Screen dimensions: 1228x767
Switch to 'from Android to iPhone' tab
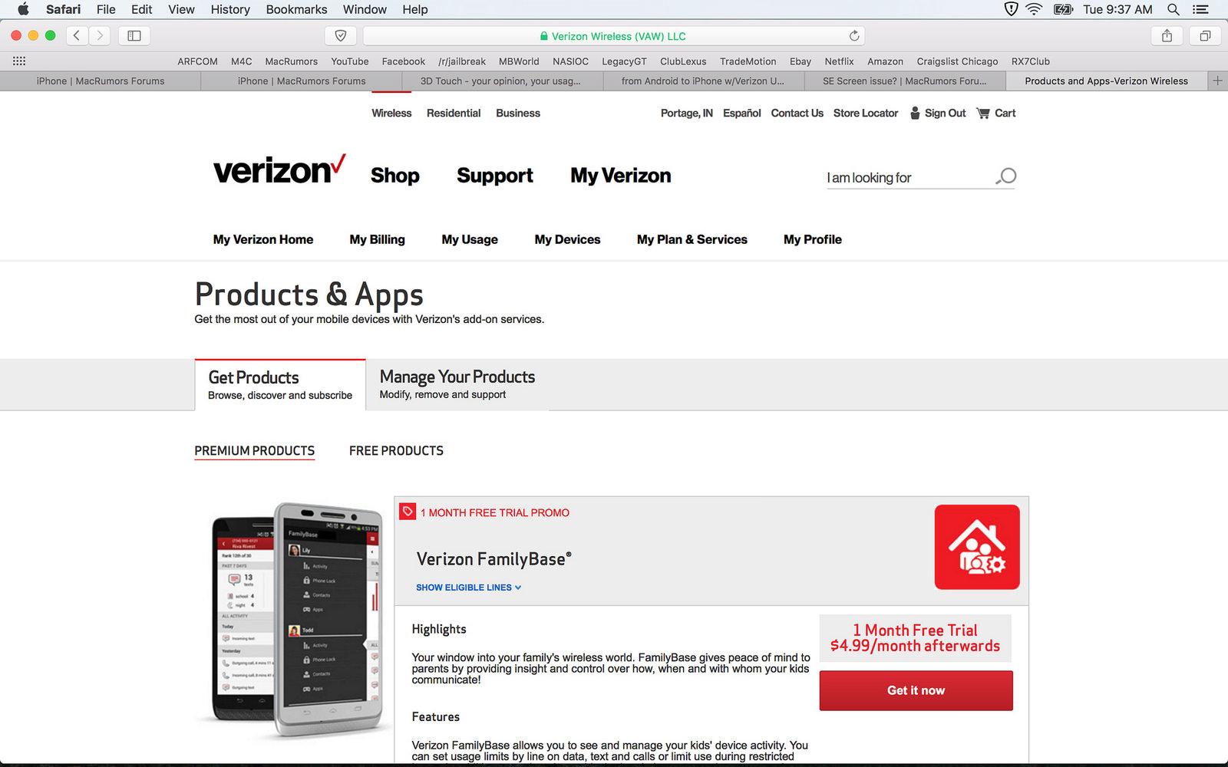tap(703, 81)
